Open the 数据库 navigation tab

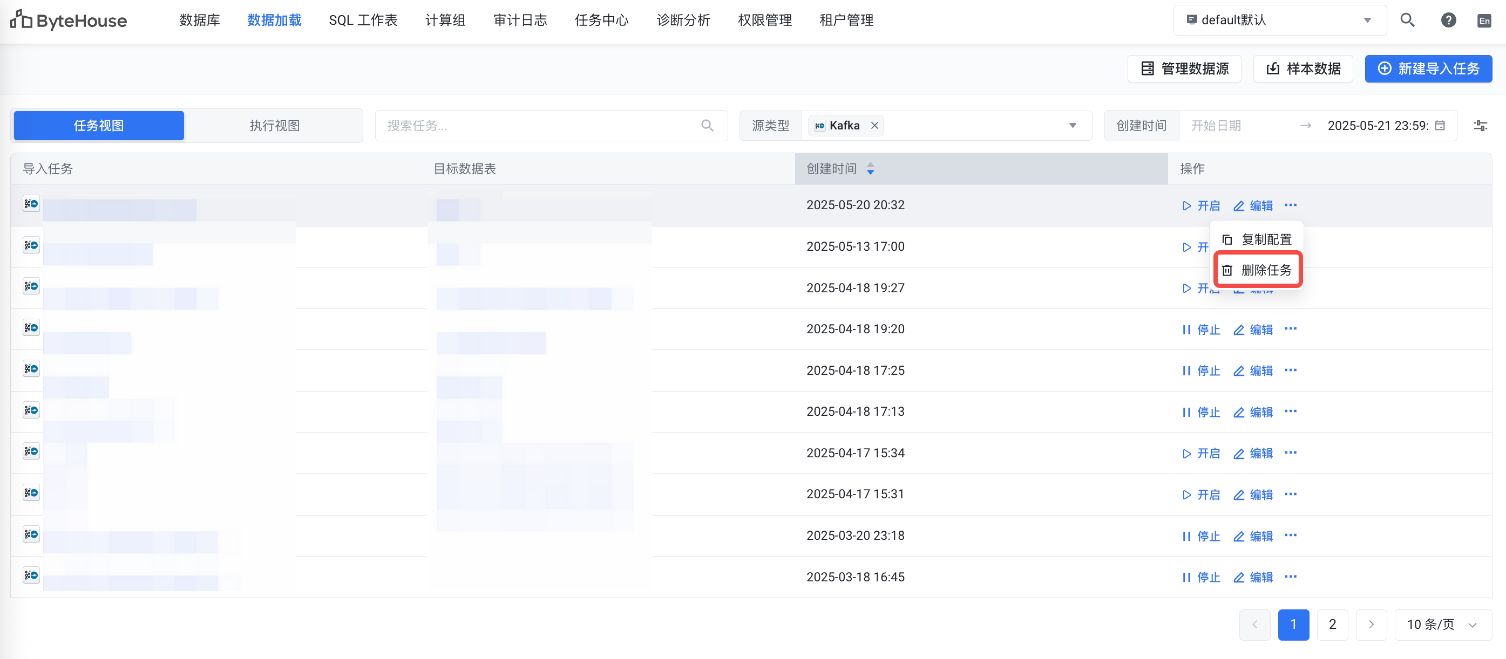[199, 20]
